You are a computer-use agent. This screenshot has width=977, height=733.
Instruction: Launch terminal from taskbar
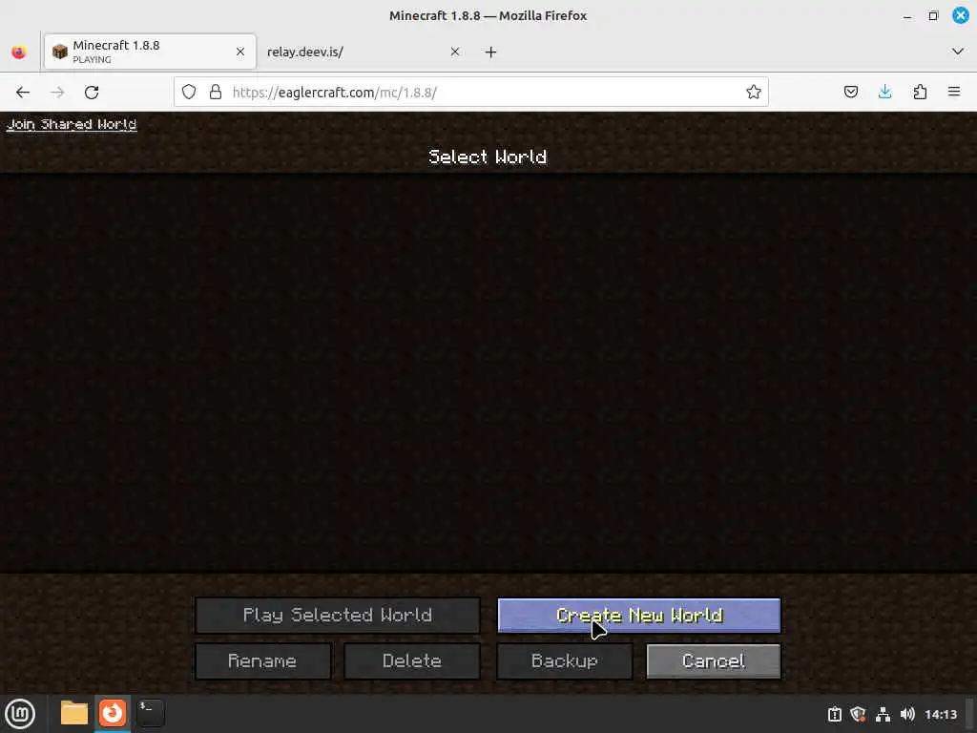tap(150, 713)
